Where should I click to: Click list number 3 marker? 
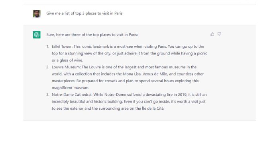(x=47, y=95)
